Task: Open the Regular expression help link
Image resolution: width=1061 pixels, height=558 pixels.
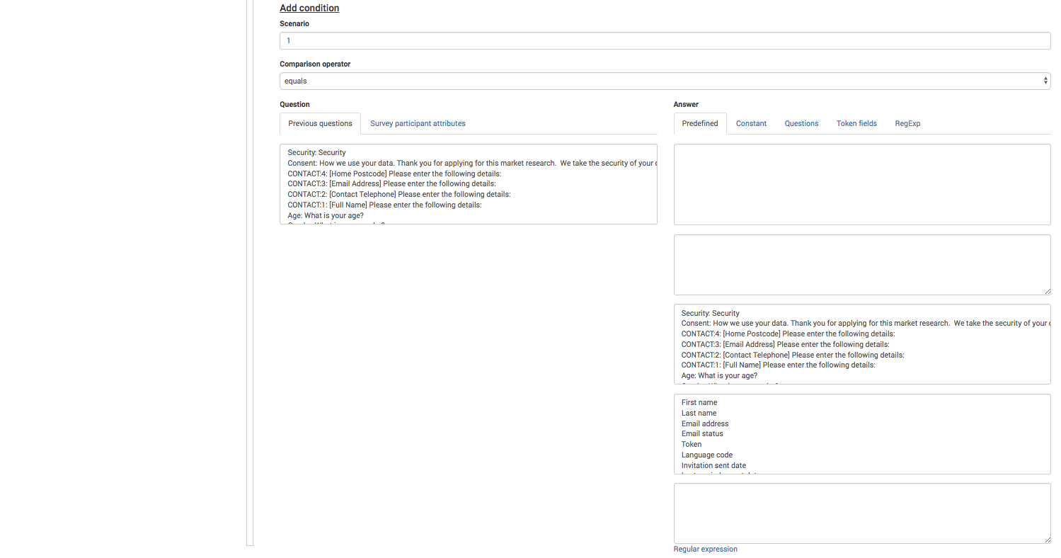Action: pyautogui.click(x=705, y=550)
